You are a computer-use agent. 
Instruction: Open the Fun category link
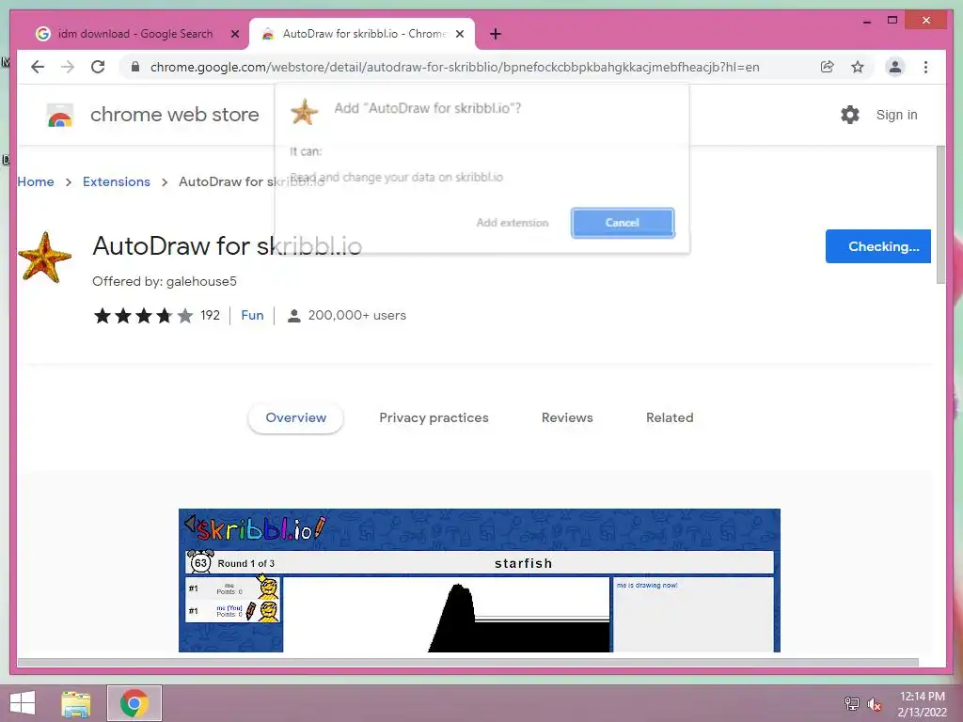(x=252, y=315)
